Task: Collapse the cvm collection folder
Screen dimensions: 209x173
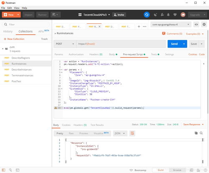Action: tap(3, 49)
